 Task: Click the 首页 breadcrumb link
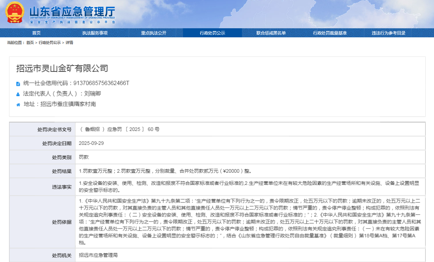(x=30, y=43)
